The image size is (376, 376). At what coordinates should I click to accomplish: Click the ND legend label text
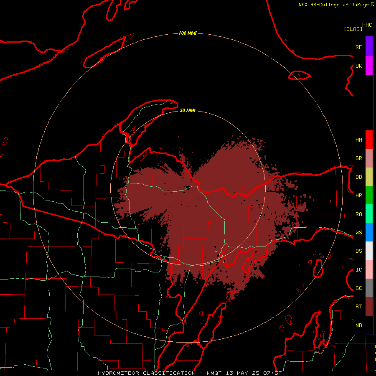pyautogui.click(x=358, y=325)
